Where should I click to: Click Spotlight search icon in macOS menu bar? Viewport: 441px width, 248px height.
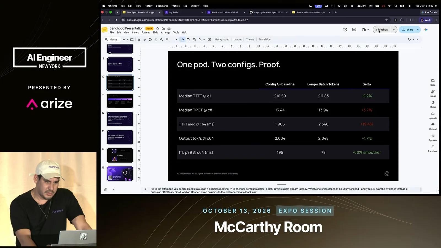(x=396, y=6)
